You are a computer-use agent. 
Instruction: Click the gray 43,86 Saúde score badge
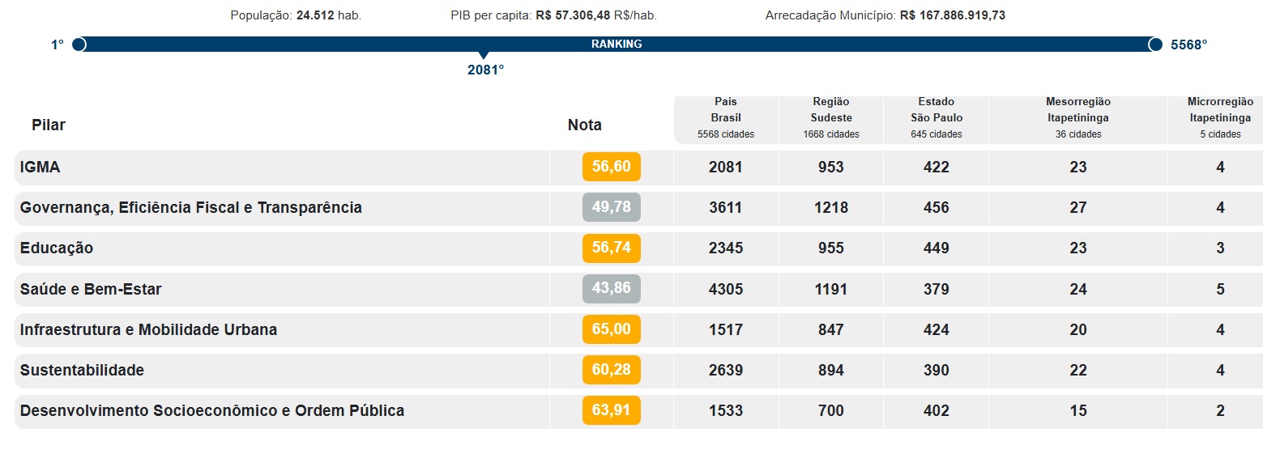click(x=611, y=289)
